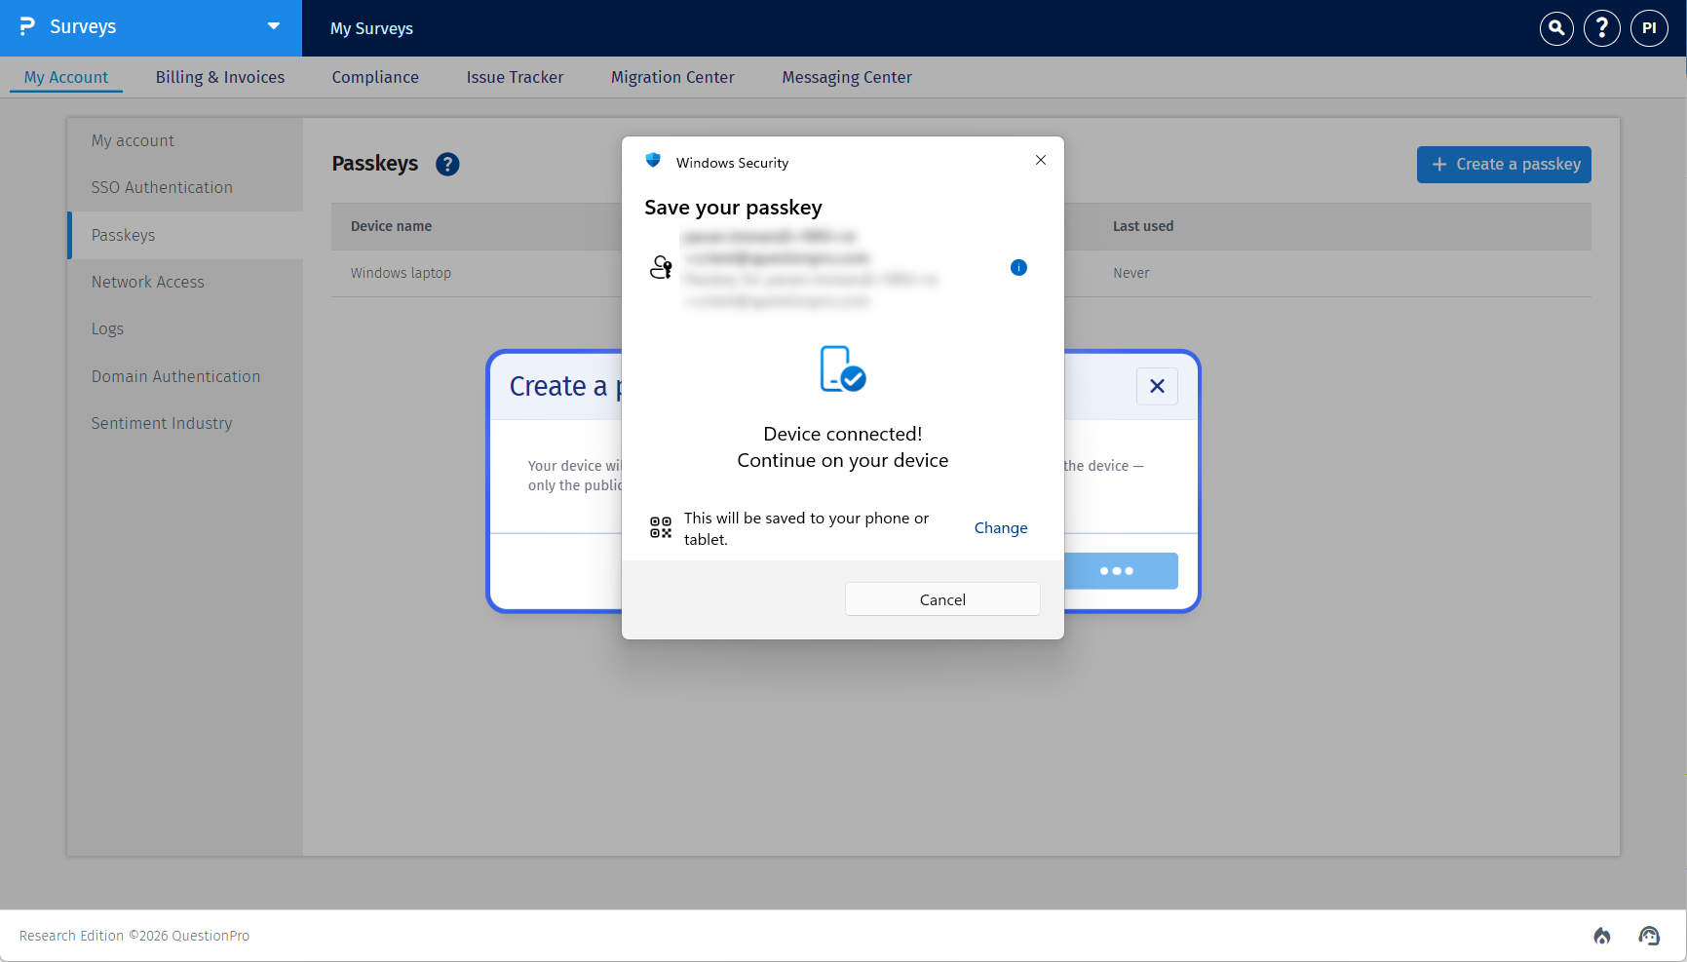Open My Surveys in top bar
The width and height of the screenshot is (1687, 962).
371,28
